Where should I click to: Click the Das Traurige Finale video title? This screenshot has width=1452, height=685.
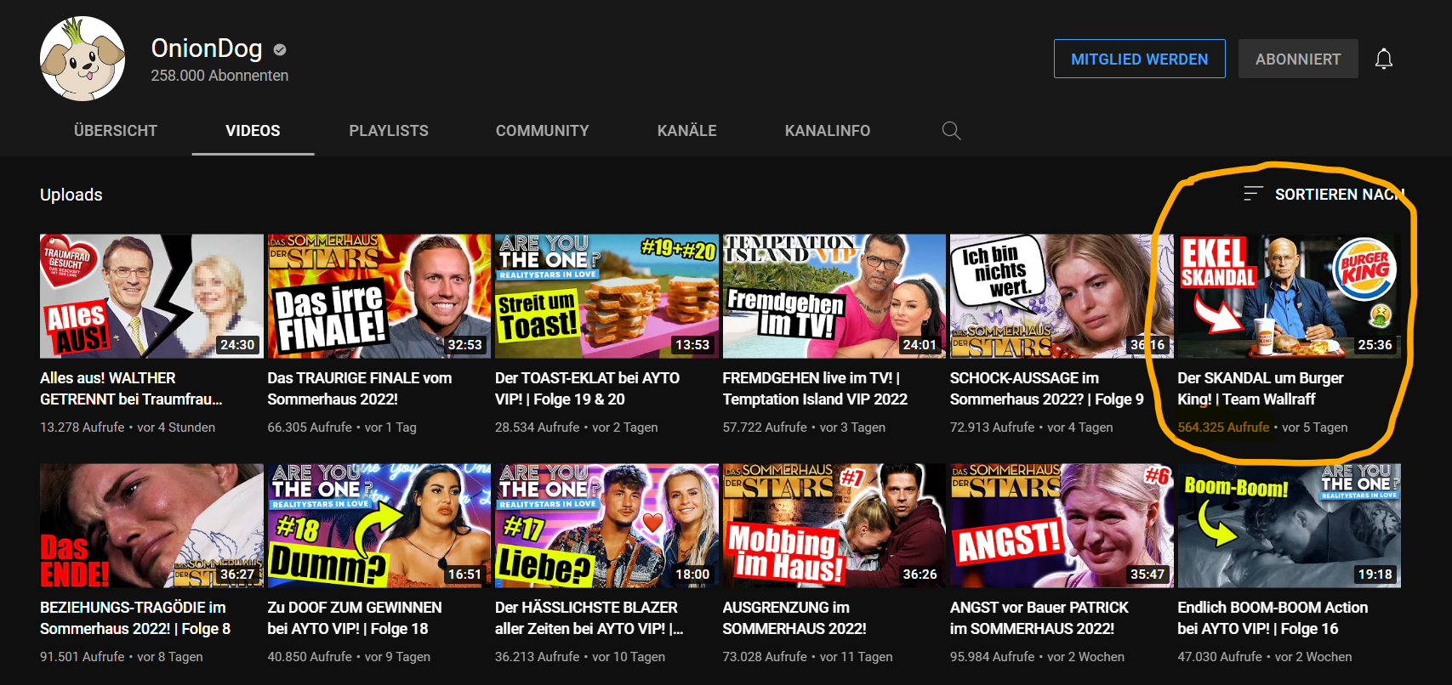click(359, 388)
